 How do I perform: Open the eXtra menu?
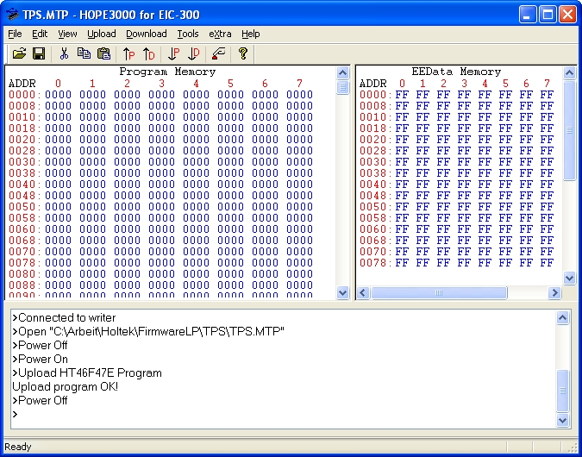[220, 34]
